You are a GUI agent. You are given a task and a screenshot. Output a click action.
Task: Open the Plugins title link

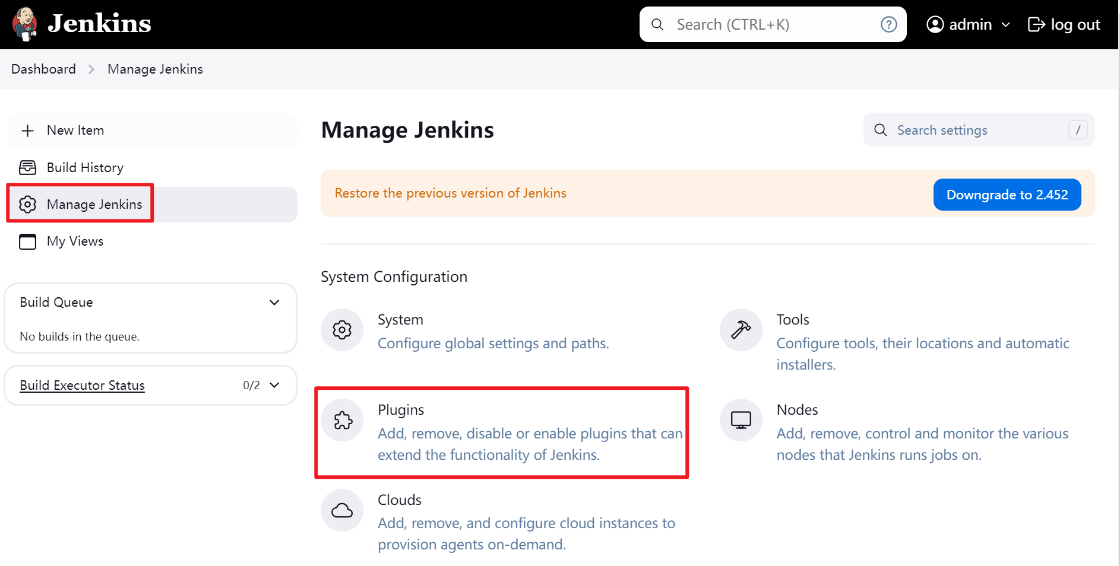point(401,409)
